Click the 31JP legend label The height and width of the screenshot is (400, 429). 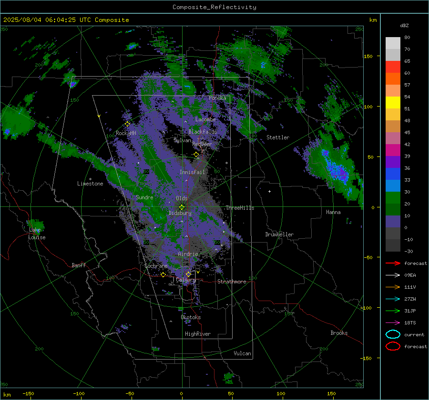tap(410, 311)
